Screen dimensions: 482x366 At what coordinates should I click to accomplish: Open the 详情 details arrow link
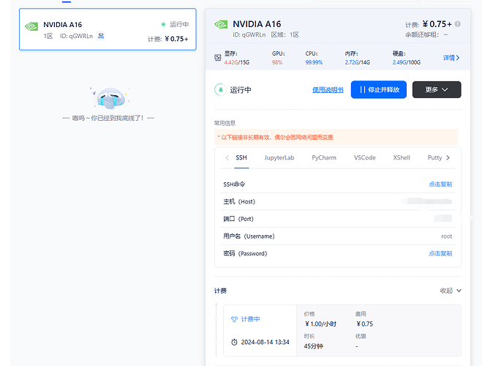click(451, 58)
